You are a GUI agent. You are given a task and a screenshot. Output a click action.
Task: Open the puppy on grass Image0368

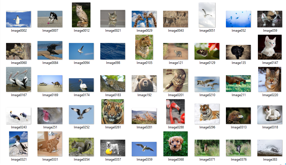point(176,144)
